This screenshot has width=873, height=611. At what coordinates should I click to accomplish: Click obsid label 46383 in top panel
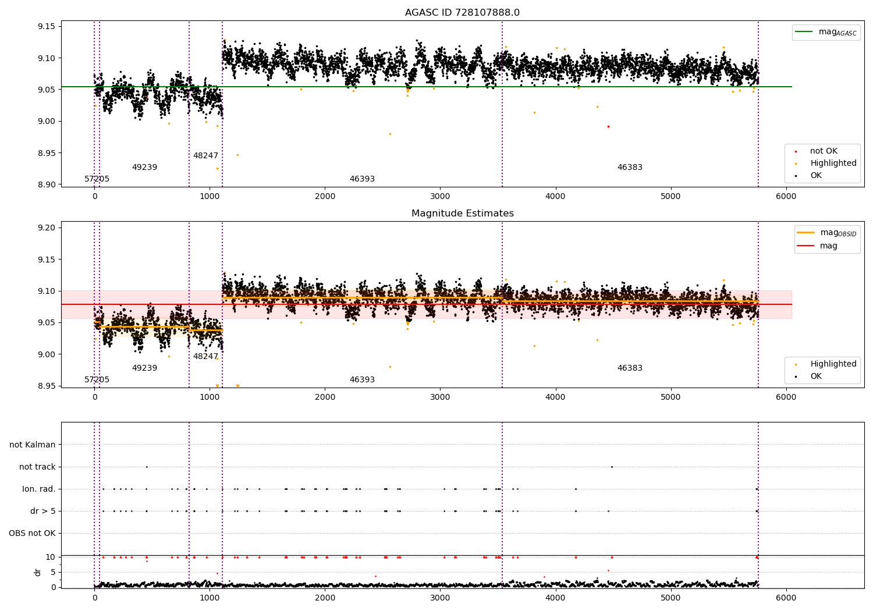pos(630,168)
